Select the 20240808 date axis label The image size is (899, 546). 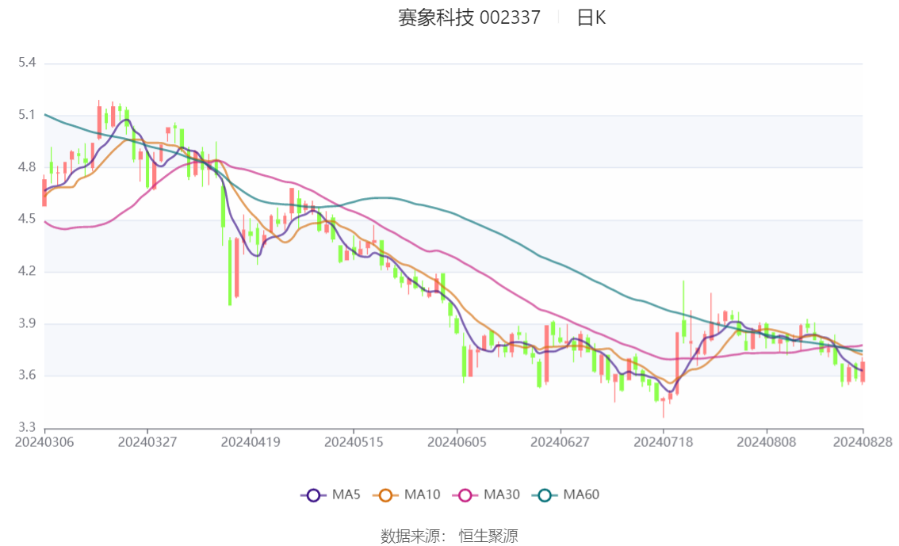[x=767, y=442]
